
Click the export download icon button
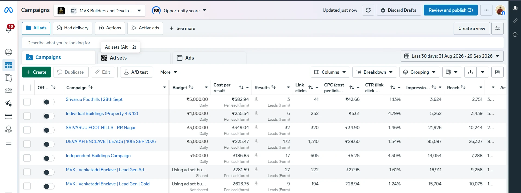(x=471, y=72)
